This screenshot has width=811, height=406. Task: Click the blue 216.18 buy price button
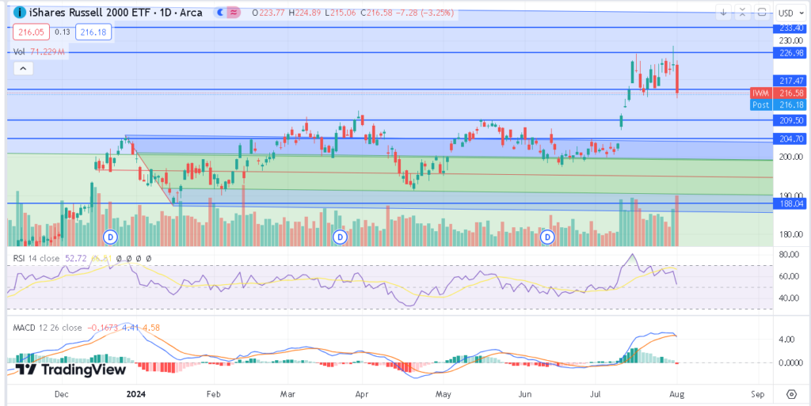pos(93,32)
